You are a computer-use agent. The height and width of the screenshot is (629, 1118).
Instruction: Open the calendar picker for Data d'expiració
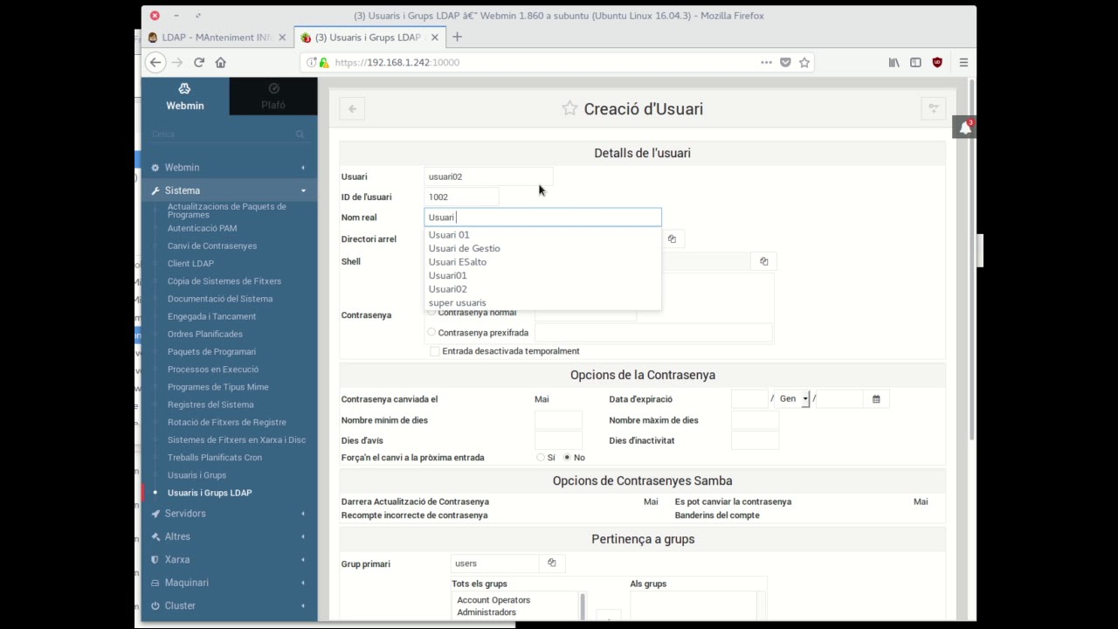876,399
